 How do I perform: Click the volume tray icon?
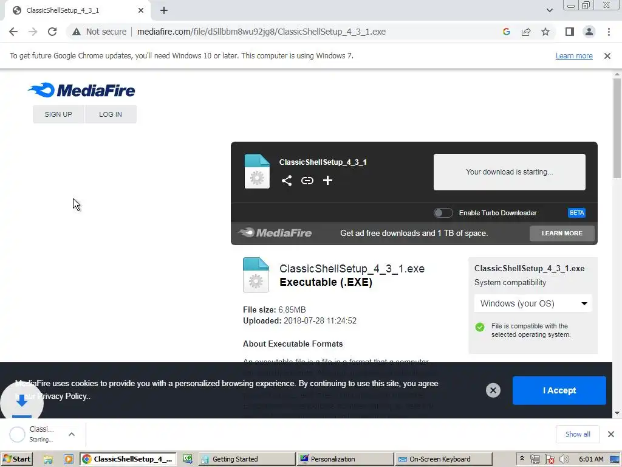pyautogui.click(x=564, y=460)
